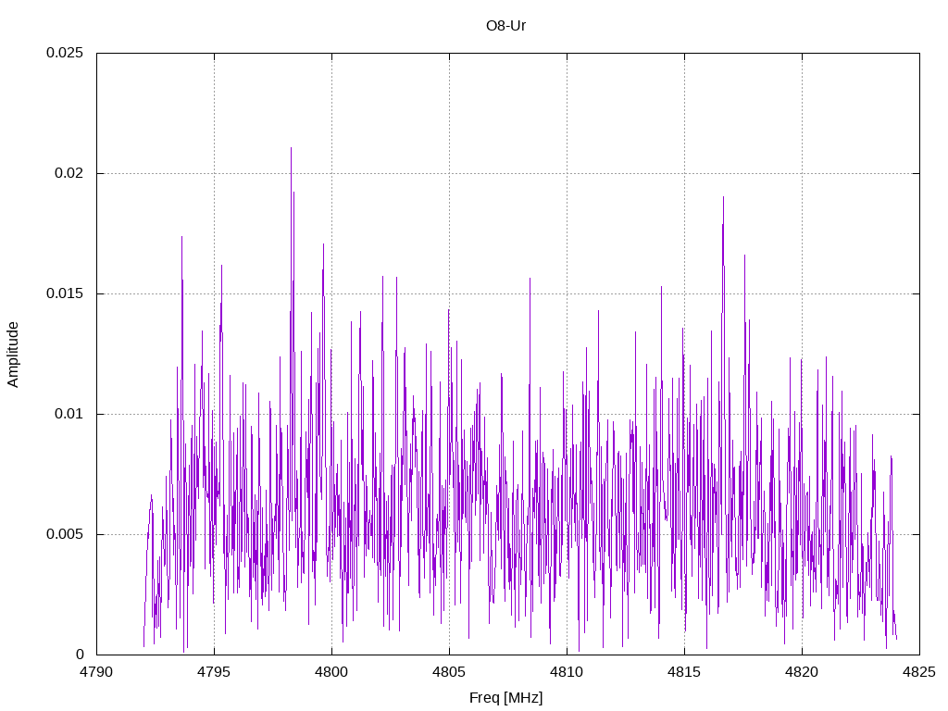
Task: Click the plot title O8-Ur
Action: [505, 26]
